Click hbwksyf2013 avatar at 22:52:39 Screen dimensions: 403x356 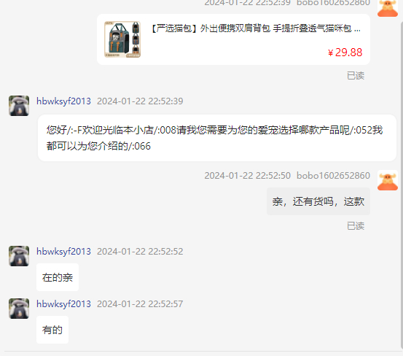pos(19,106)
